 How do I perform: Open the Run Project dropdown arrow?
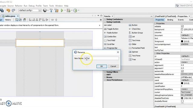[65, 10]
